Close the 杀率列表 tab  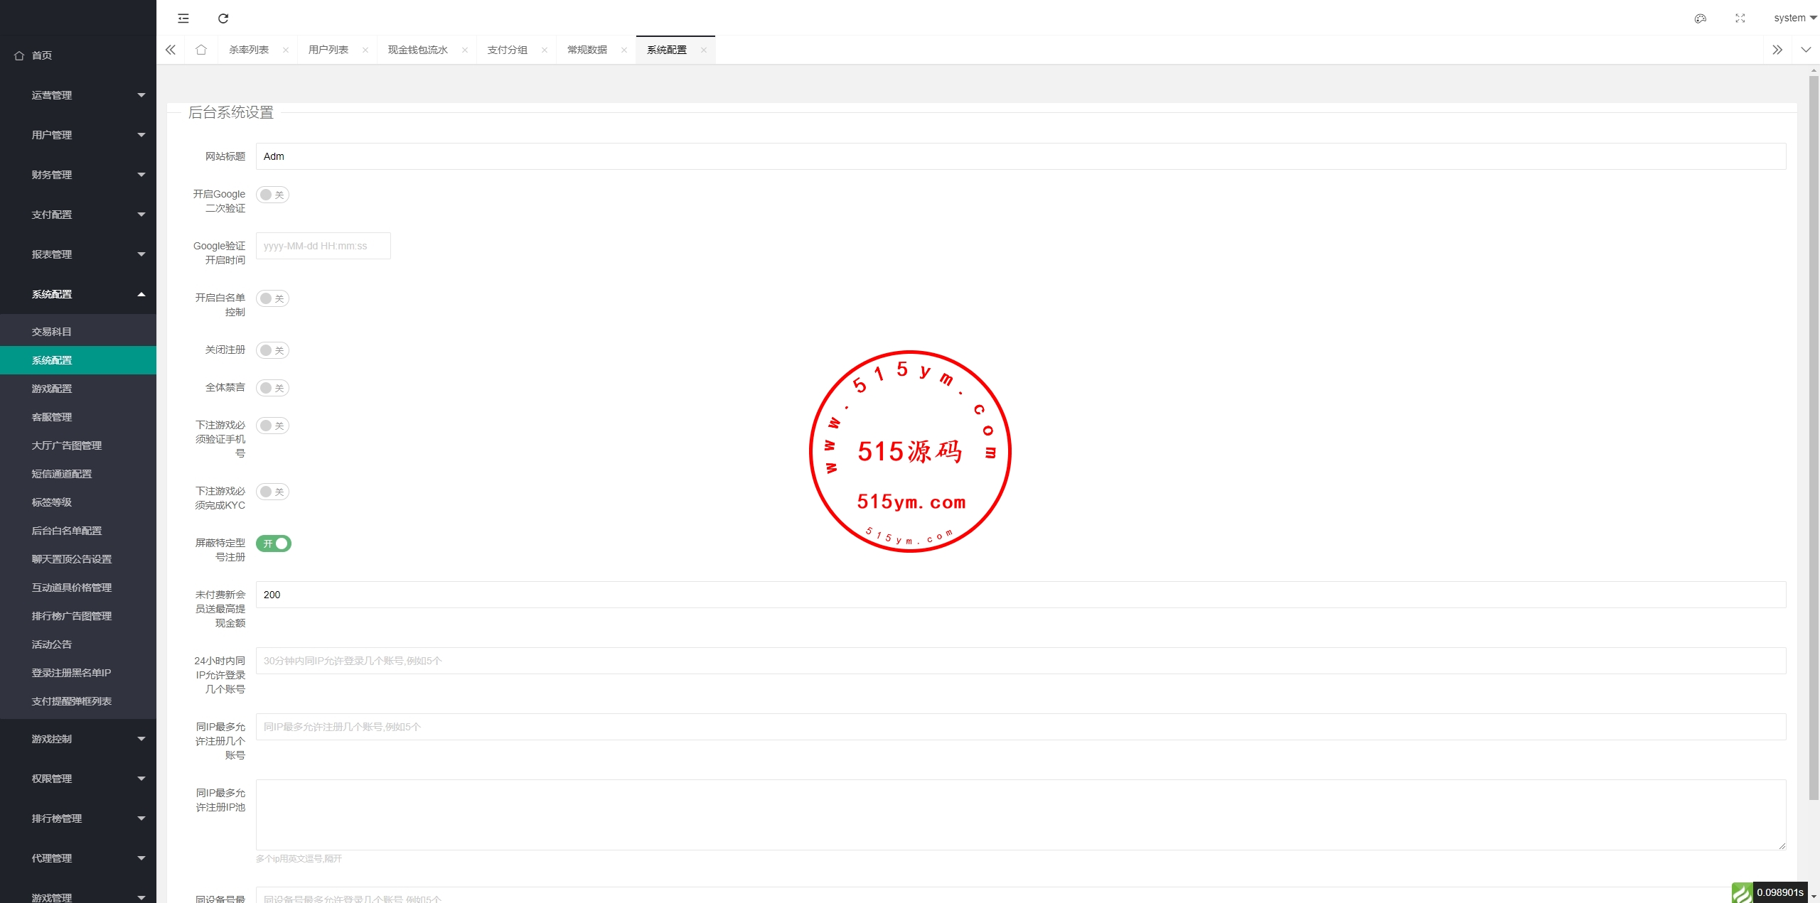coord(286,50)
